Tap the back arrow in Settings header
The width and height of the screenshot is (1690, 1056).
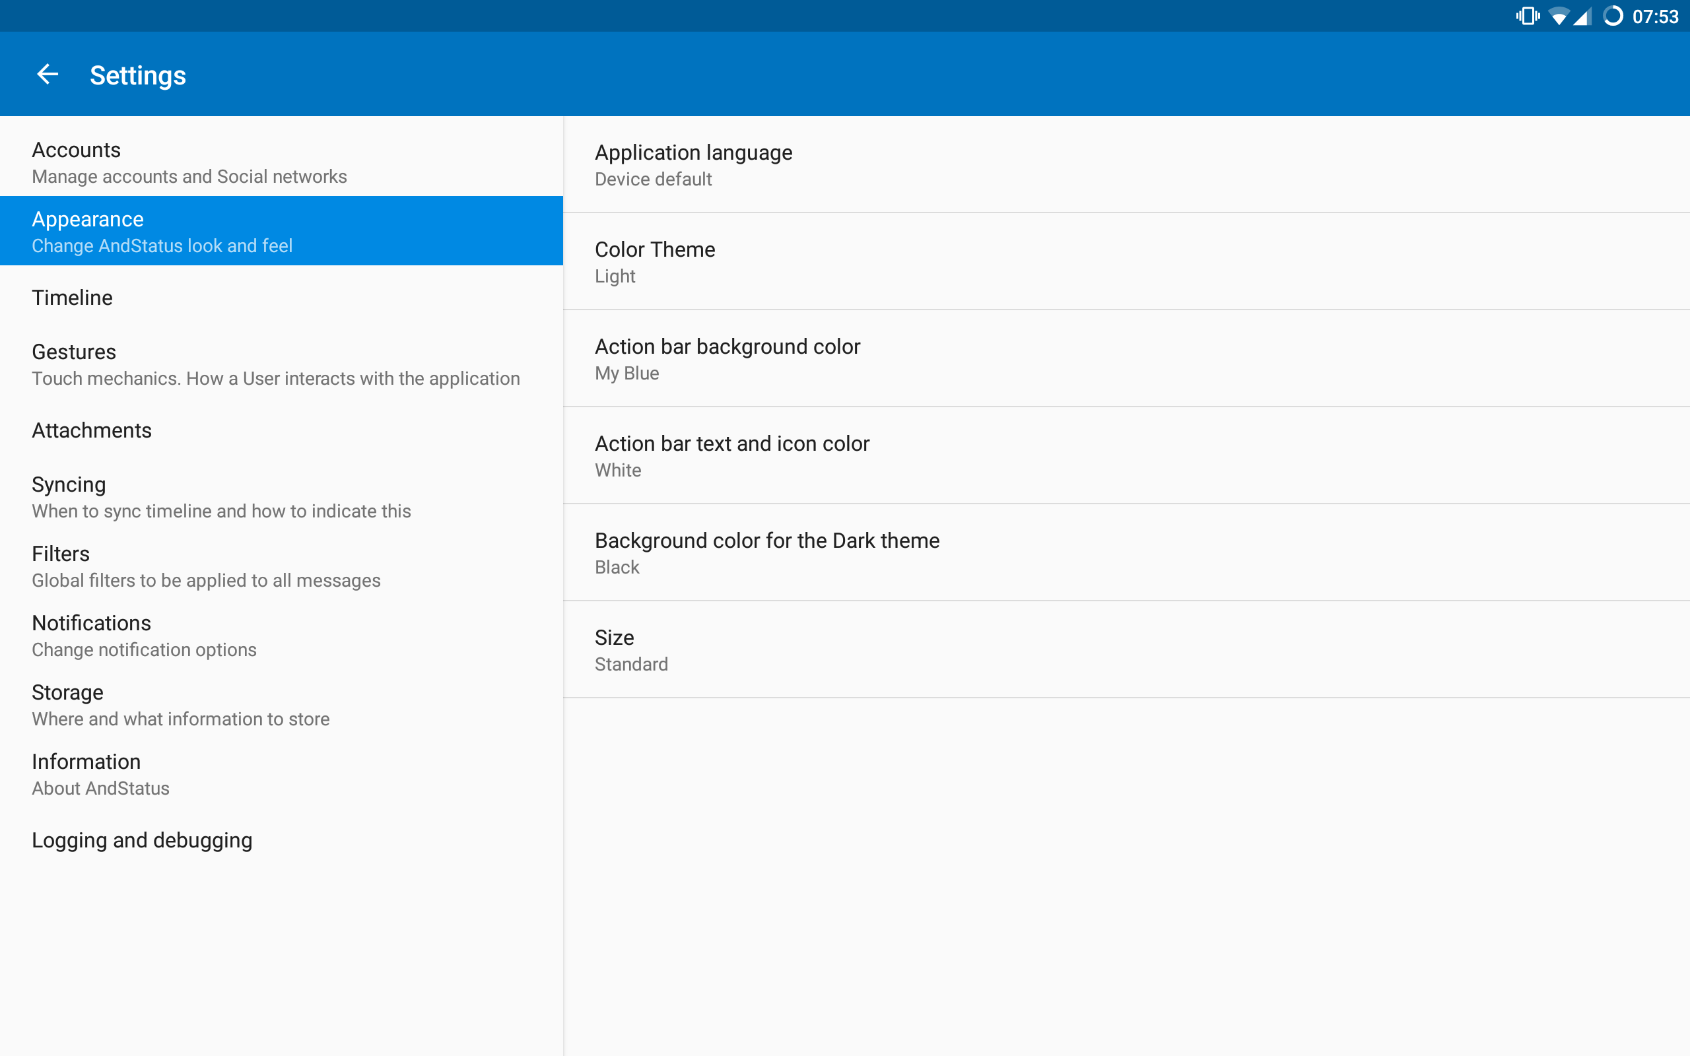(x=48, y=74)
